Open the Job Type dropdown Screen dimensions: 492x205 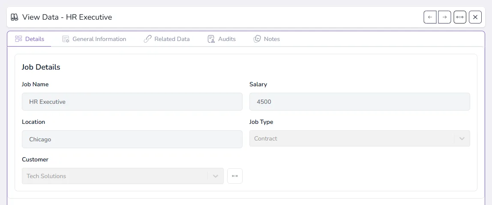pyautogui.click(x=360, y=138)
